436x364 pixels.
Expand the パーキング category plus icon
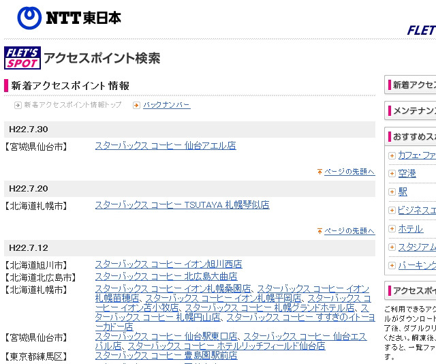coord(392,265)
